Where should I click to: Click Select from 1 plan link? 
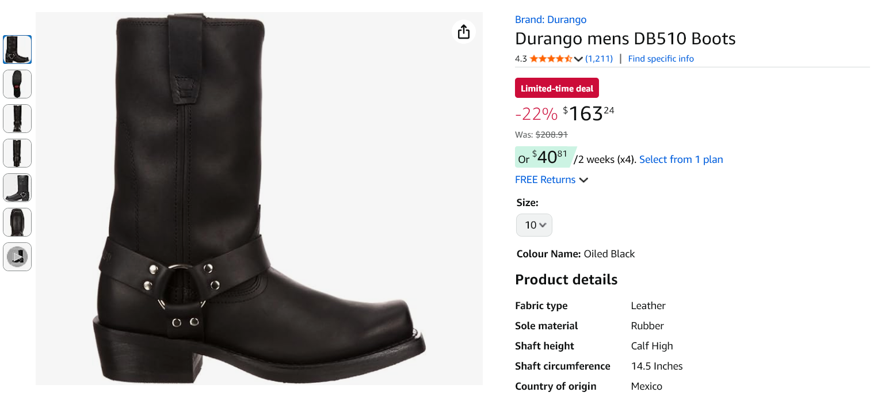point(681,159)
